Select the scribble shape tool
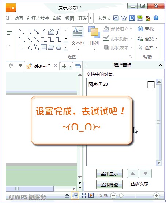The height and width of the screenshot is (203, 166). [x=59, y=32]
